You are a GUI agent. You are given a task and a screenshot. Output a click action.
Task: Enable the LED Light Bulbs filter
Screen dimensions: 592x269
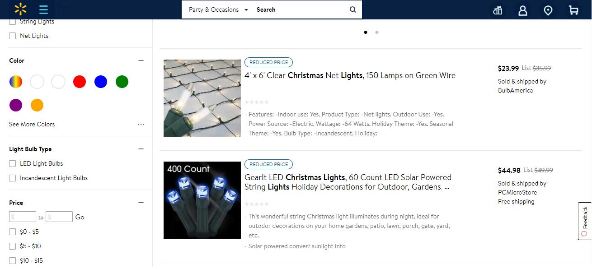coord(13,163)
